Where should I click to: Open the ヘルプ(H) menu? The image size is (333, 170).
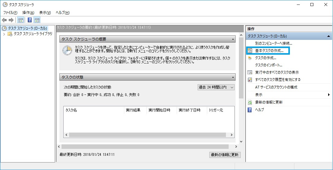pyautogui.click(x=63, y=13)
